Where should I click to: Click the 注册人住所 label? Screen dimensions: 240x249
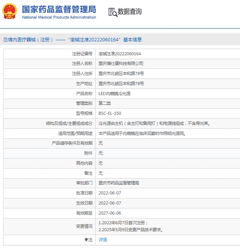click(x=82, y=73)
